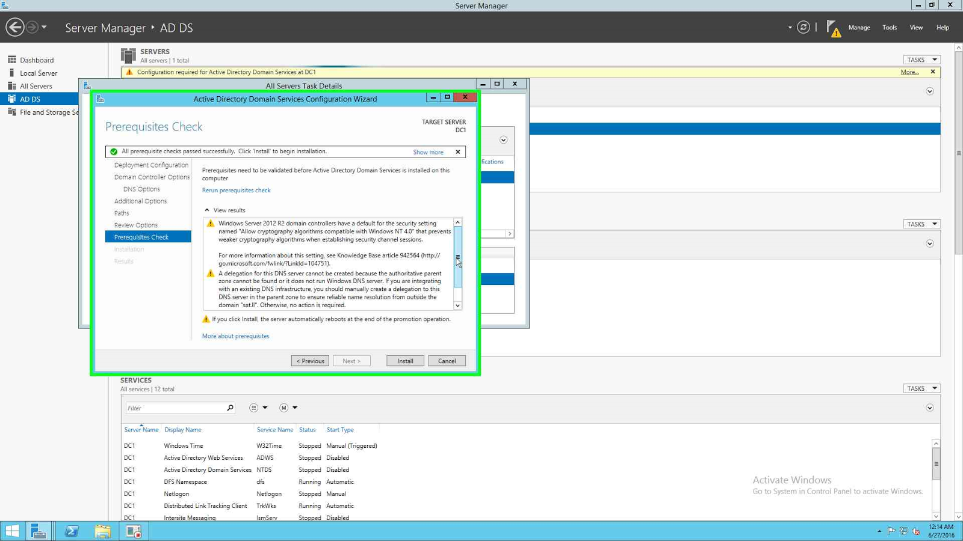Image resolution: width=963 pixels, height=541 pixels.
Task: Go to DNS Options wizard step
Action: [x=141, y=189]
